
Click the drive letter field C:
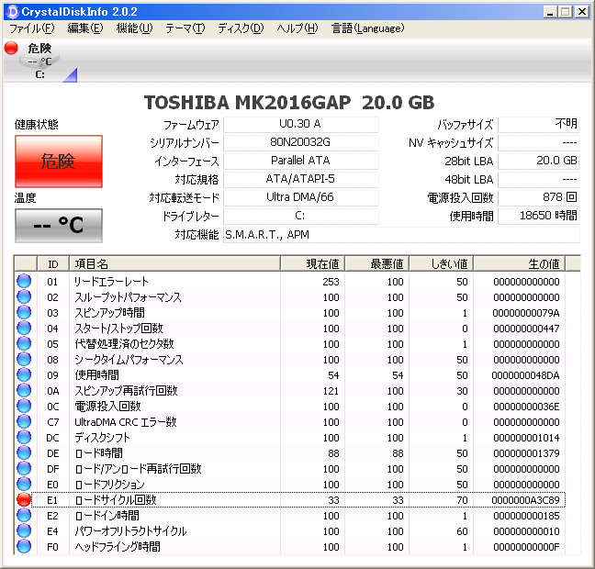301,216
